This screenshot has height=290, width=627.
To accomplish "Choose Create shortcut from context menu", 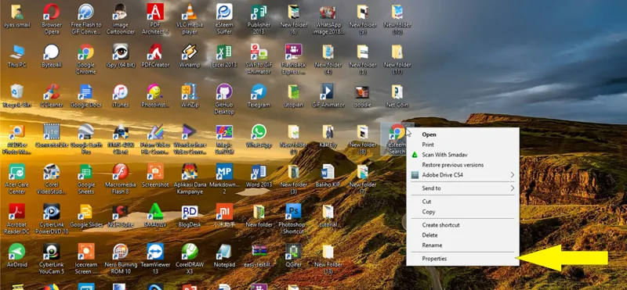I will [462, 225].
